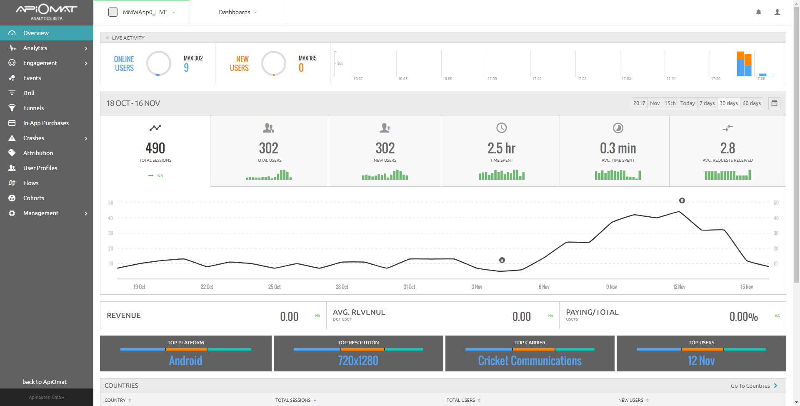Click the Funnels icon in sidebar

coord(12,108)
